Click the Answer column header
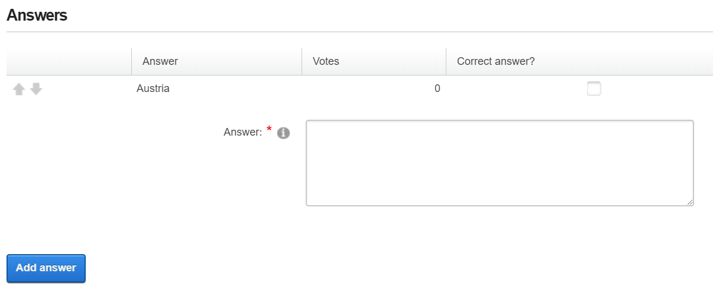713x296 pixels. click(x=160, y=61)
